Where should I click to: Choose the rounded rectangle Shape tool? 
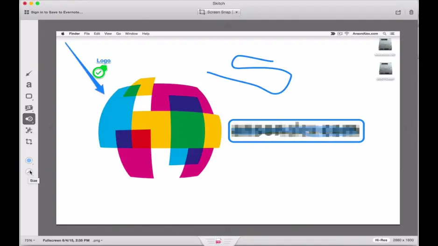[29, 96]
